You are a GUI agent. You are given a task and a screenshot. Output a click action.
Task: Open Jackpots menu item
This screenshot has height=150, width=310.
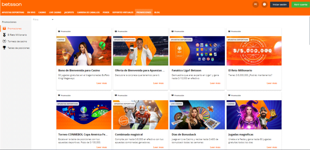pos(69,12)
